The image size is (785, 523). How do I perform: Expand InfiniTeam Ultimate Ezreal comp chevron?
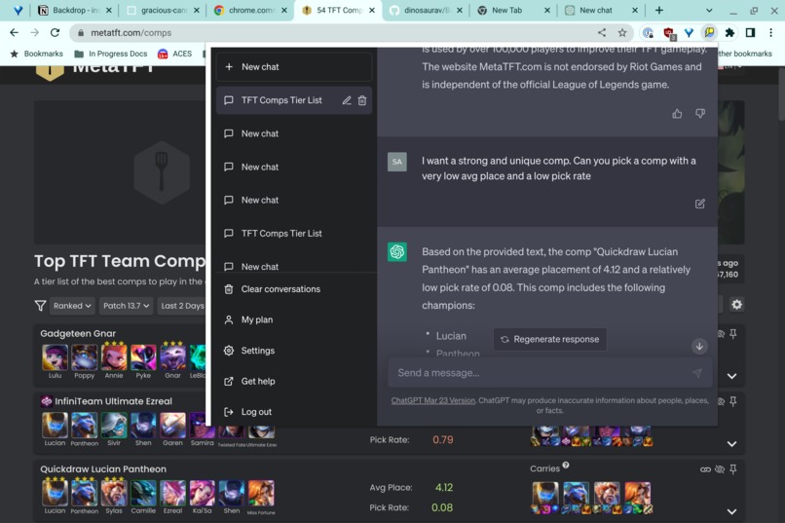[732, 444]
